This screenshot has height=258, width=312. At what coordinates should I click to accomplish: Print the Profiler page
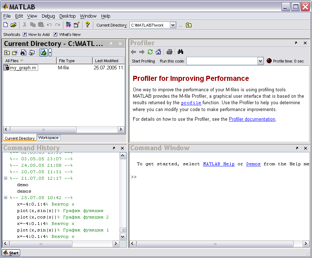(169, 52)
